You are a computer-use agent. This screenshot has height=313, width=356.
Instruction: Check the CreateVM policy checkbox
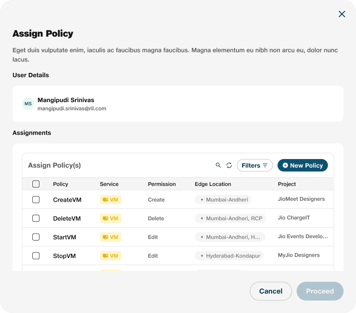36,200
